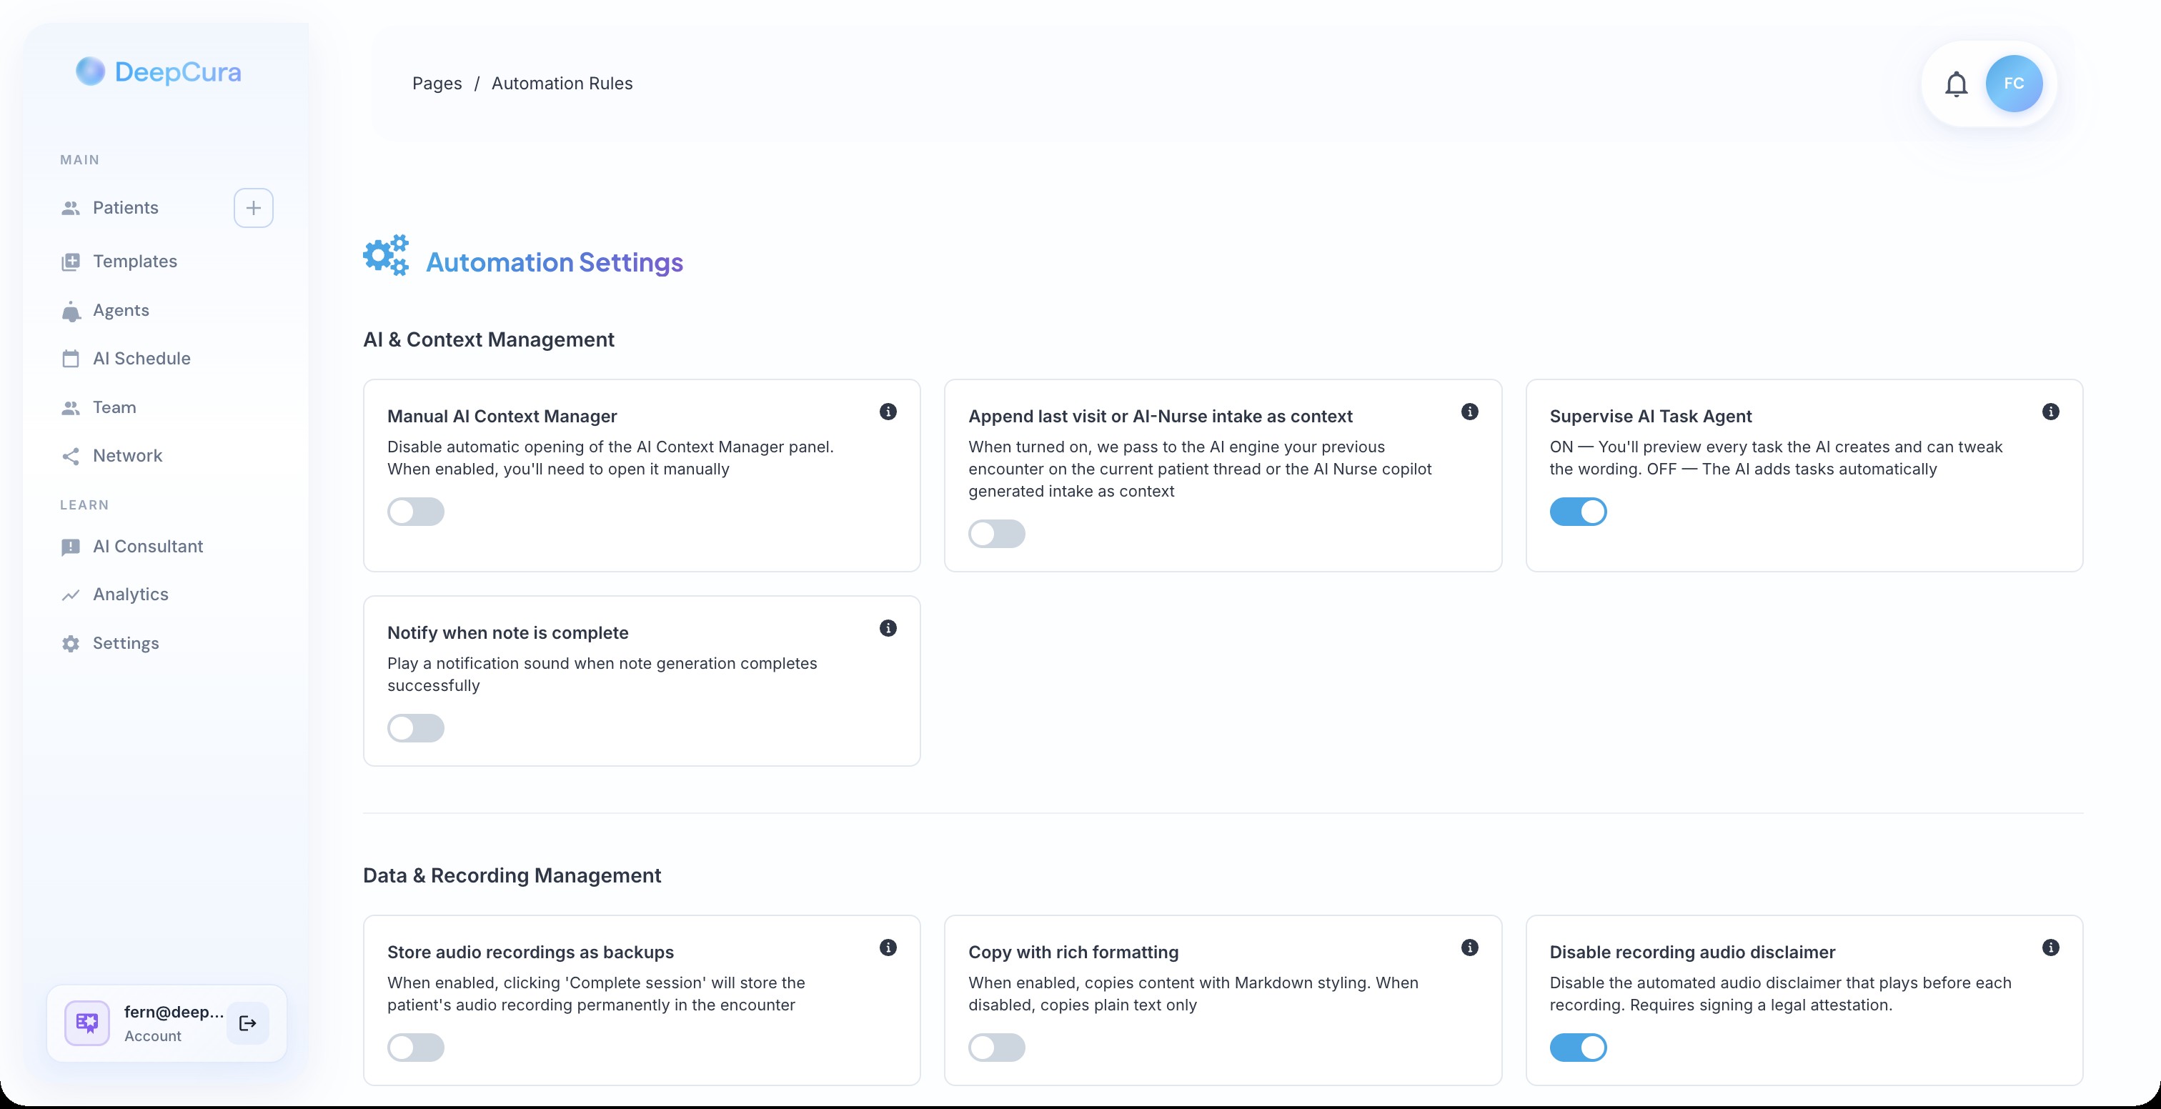Screen dimensions: 2161x1109
Task: Click the Automation Settings heading
Action: tap(555, 262)
